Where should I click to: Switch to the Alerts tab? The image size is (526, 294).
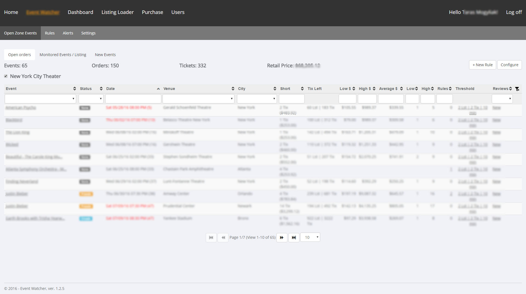pyautogui.click(x=68, y=33)
